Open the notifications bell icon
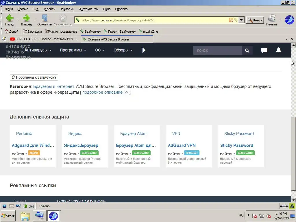This screenshot has height=222, width=296. pos(279,50)
